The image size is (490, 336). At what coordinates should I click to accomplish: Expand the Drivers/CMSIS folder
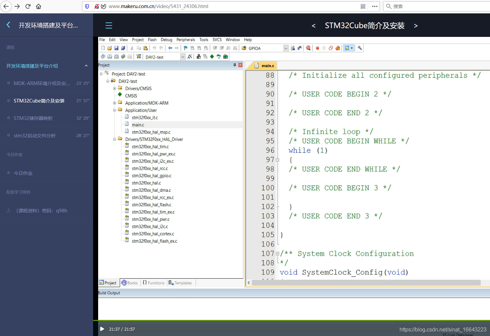point(115,88)
